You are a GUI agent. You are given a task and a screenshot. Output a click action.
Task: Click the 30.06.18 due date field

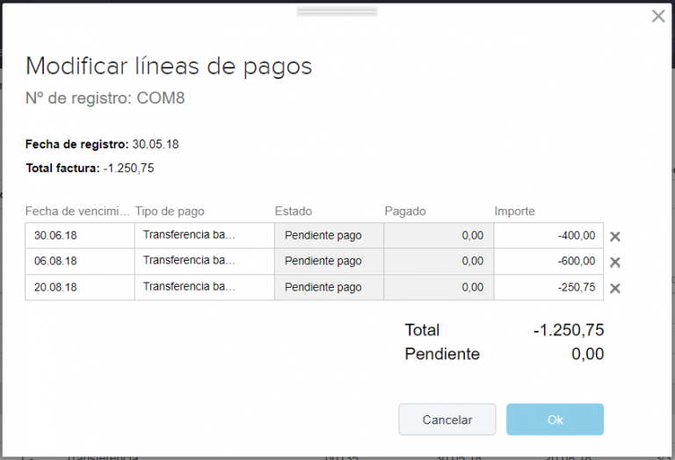79,235
